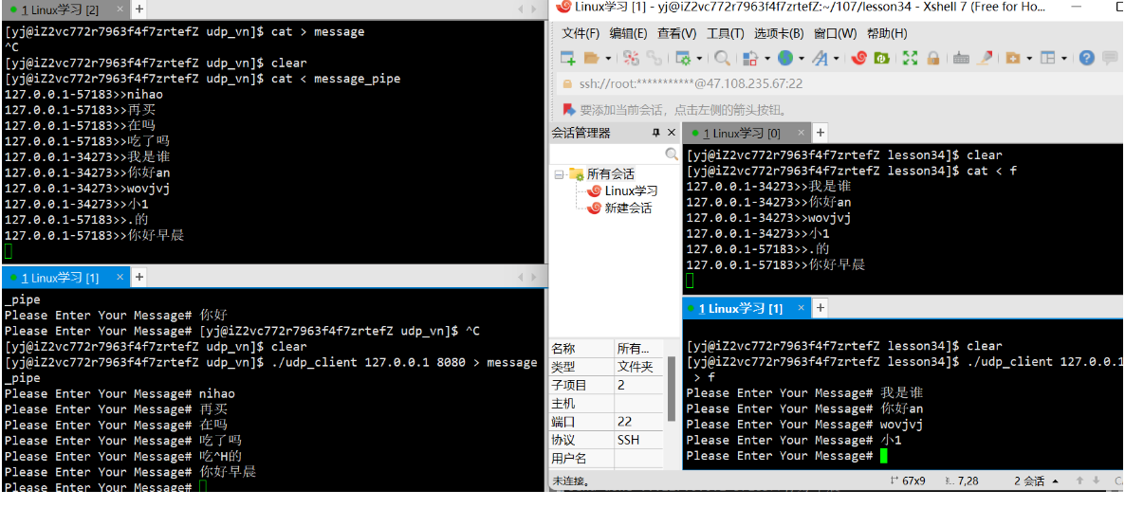1125x508 pixels.
Task: Select the 所有会话 folder
Action: [611, 173]
